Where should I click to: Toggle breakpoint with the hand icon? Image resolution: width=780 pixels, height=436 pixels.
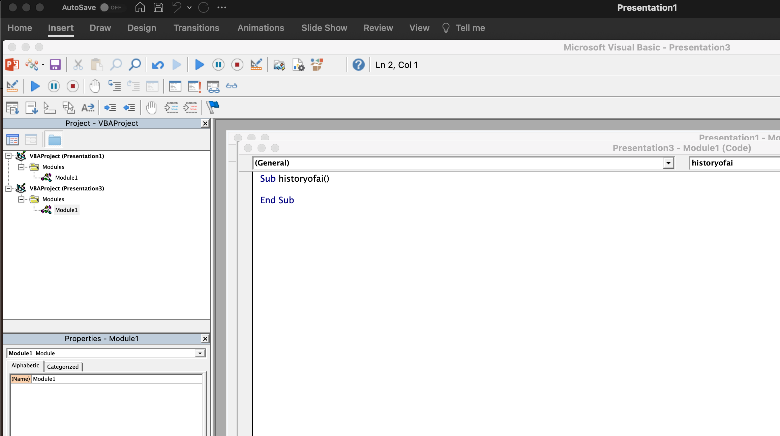pos(95,86)
